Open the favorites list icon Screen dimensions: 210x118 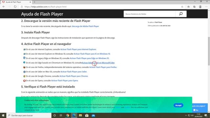pyautogui.click(x=188, y=7)
